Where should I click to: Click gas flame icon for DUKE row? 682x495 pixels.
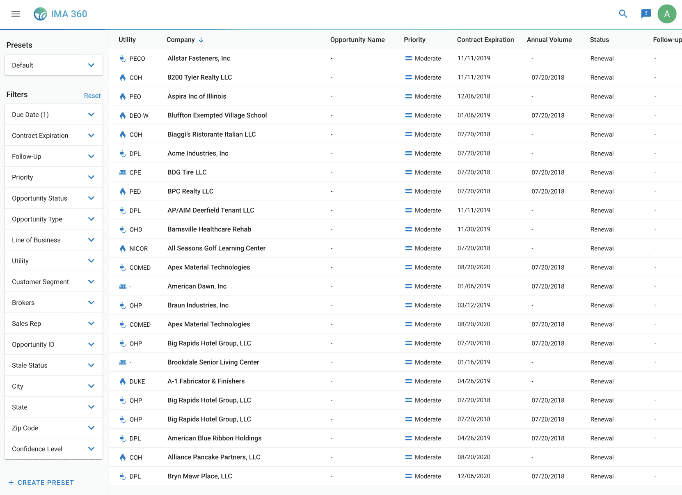pos(122,381)
